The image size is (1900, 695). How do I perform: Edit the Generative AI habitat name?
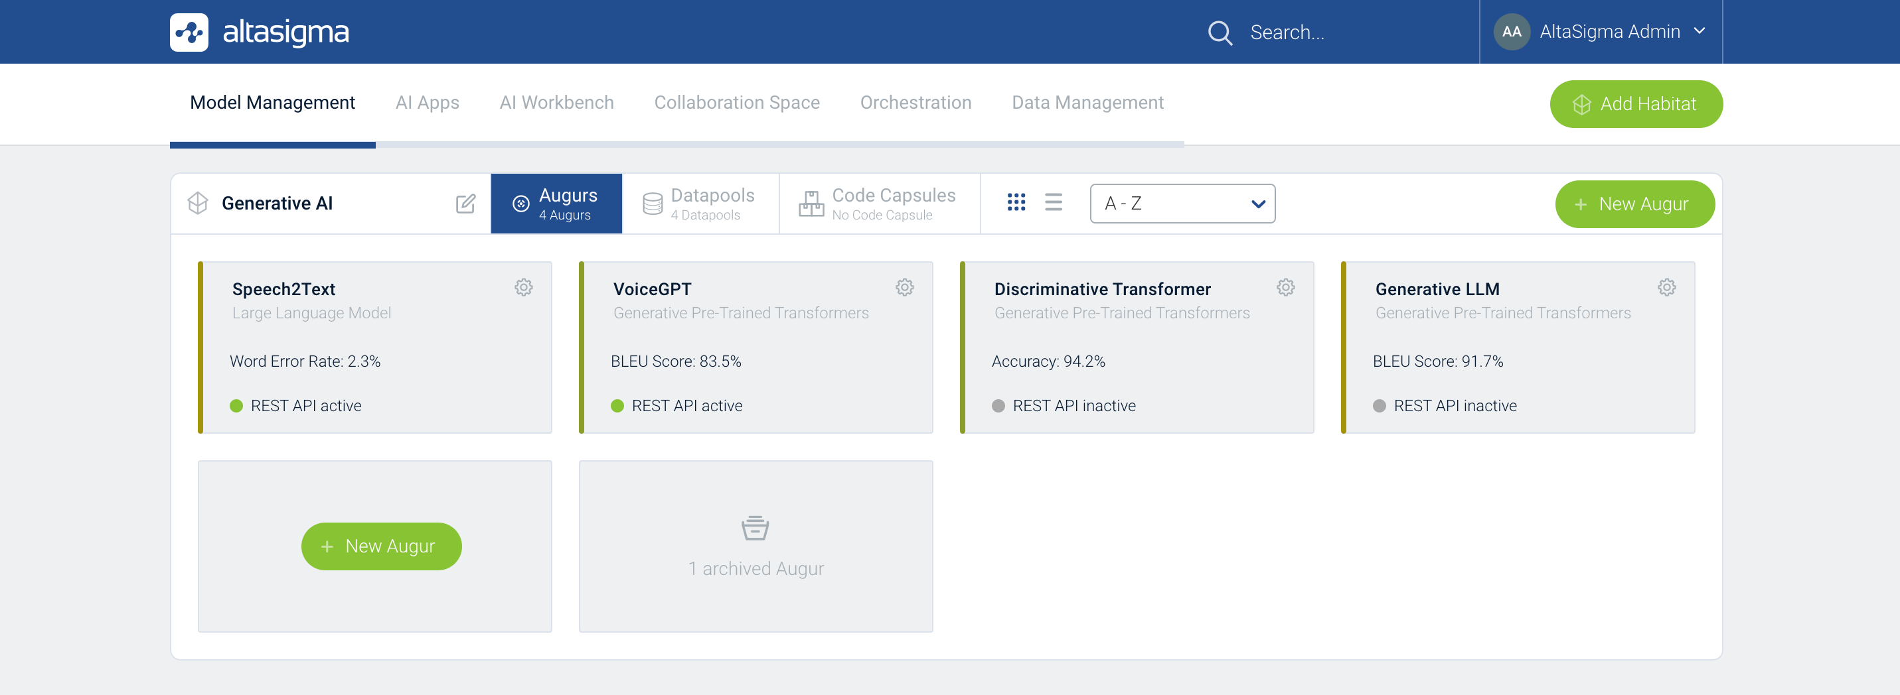[465, 204]
